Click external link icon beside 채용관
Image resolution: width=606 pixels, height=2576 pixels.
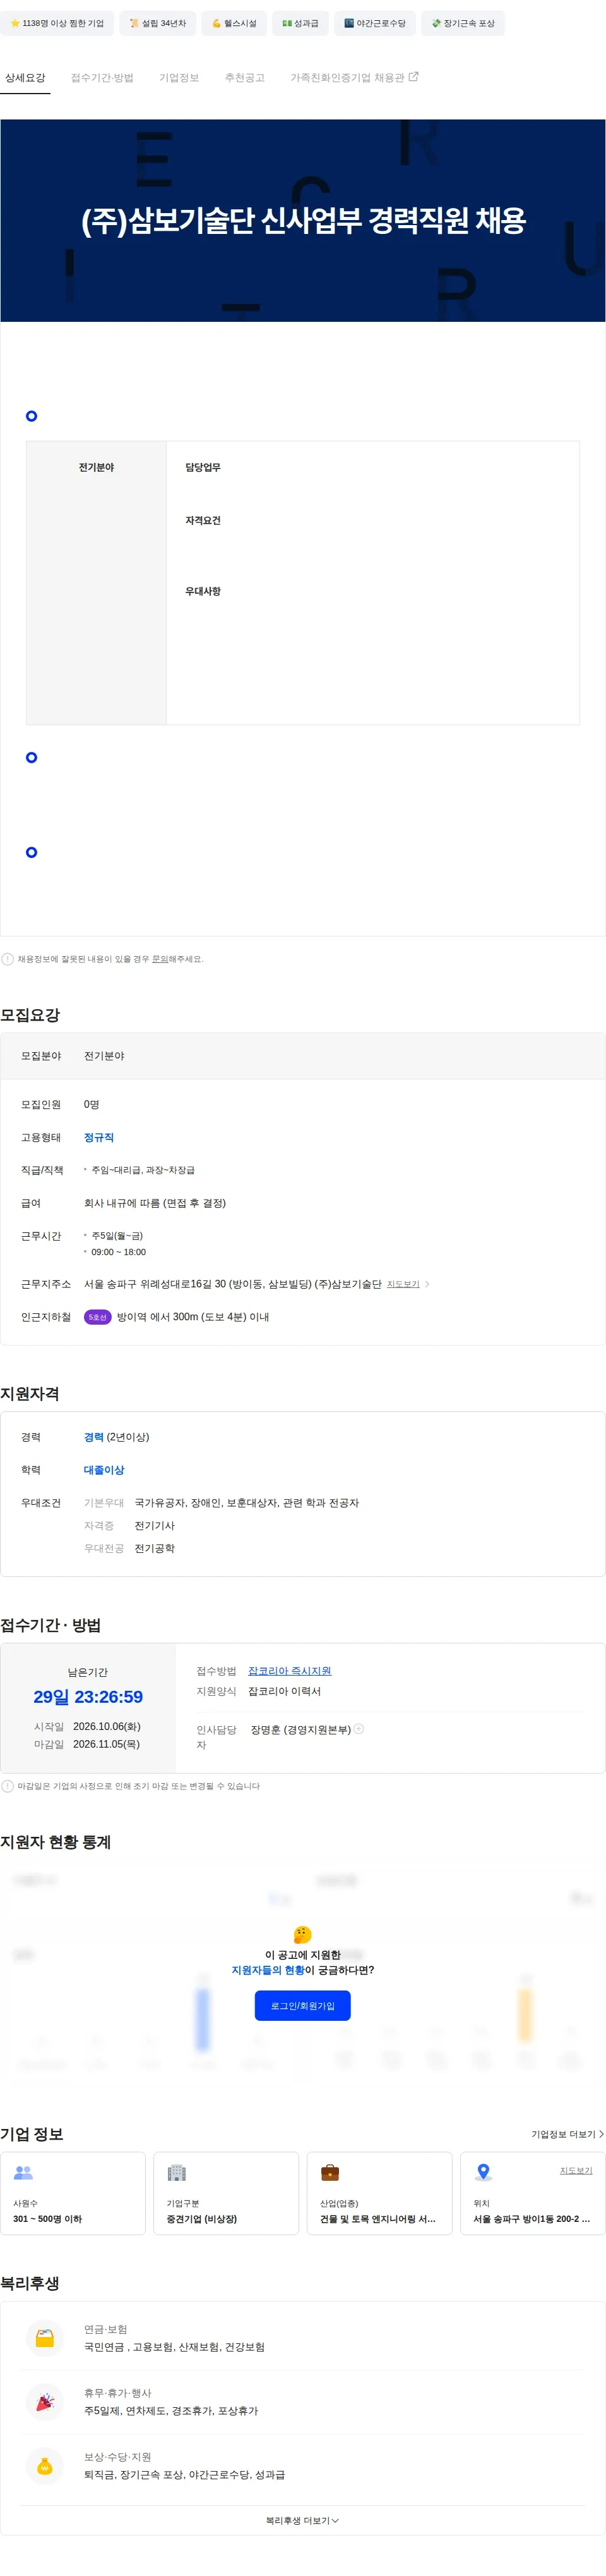(x=413, y=77)
